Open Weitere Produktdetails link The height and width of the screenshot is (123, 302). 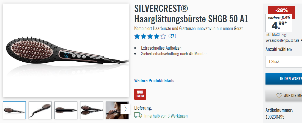click(x=154, y=81)
